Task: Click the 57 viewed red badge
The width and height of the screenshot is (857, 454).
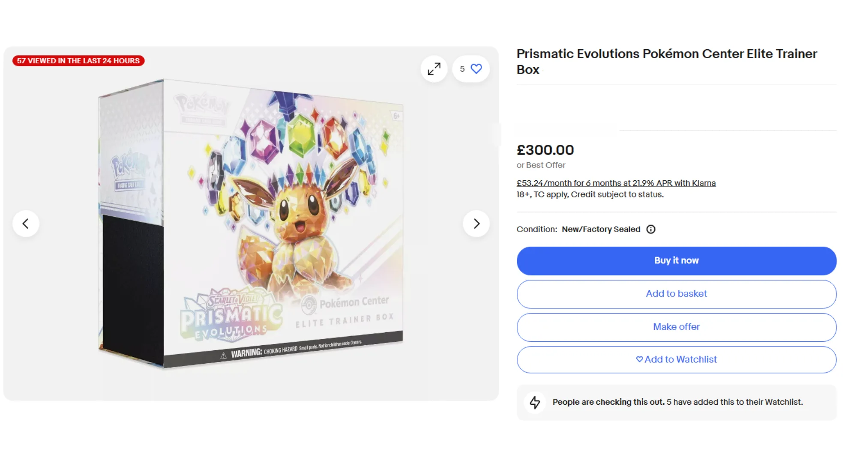Action: [78, 61]
